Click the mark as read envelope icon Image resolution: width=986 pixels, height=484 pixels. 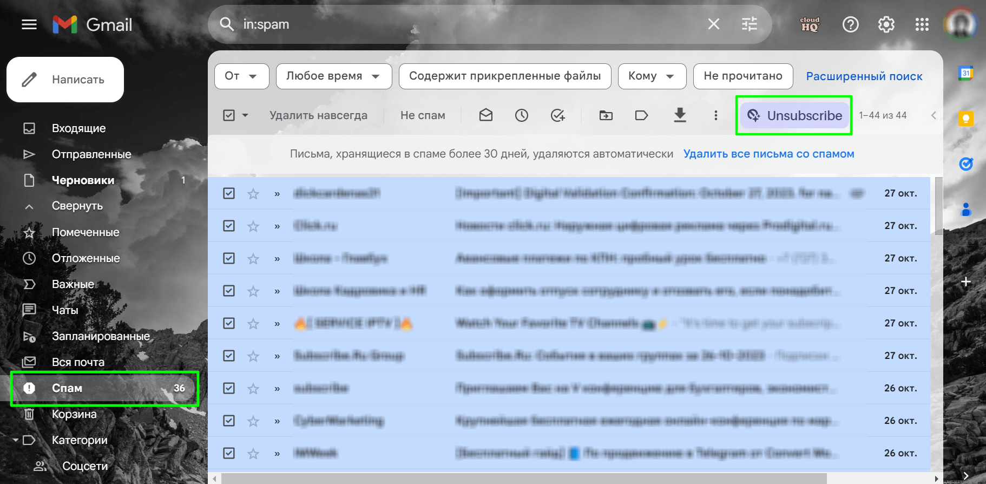click(485, 115)
